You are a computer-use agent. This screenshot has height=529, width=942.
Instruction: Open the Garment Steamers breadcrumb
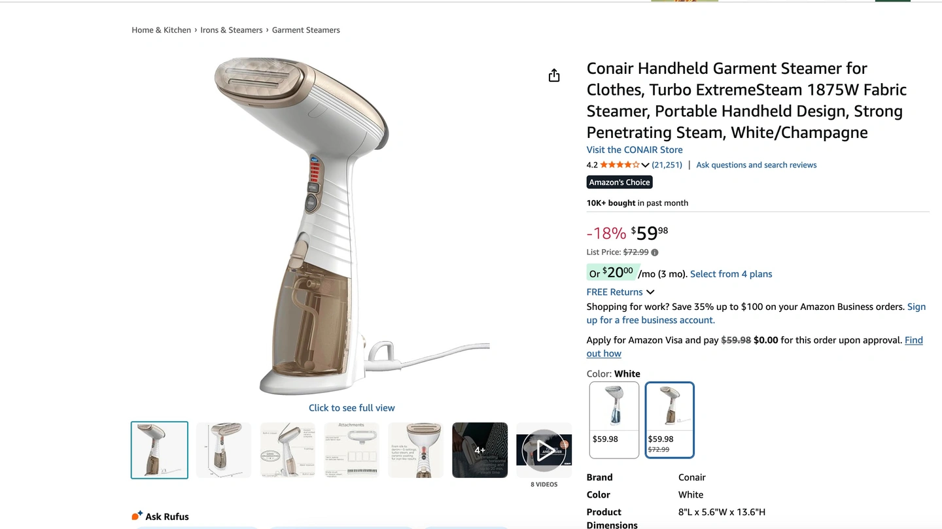pyautogui.click(x=306, y=30)
